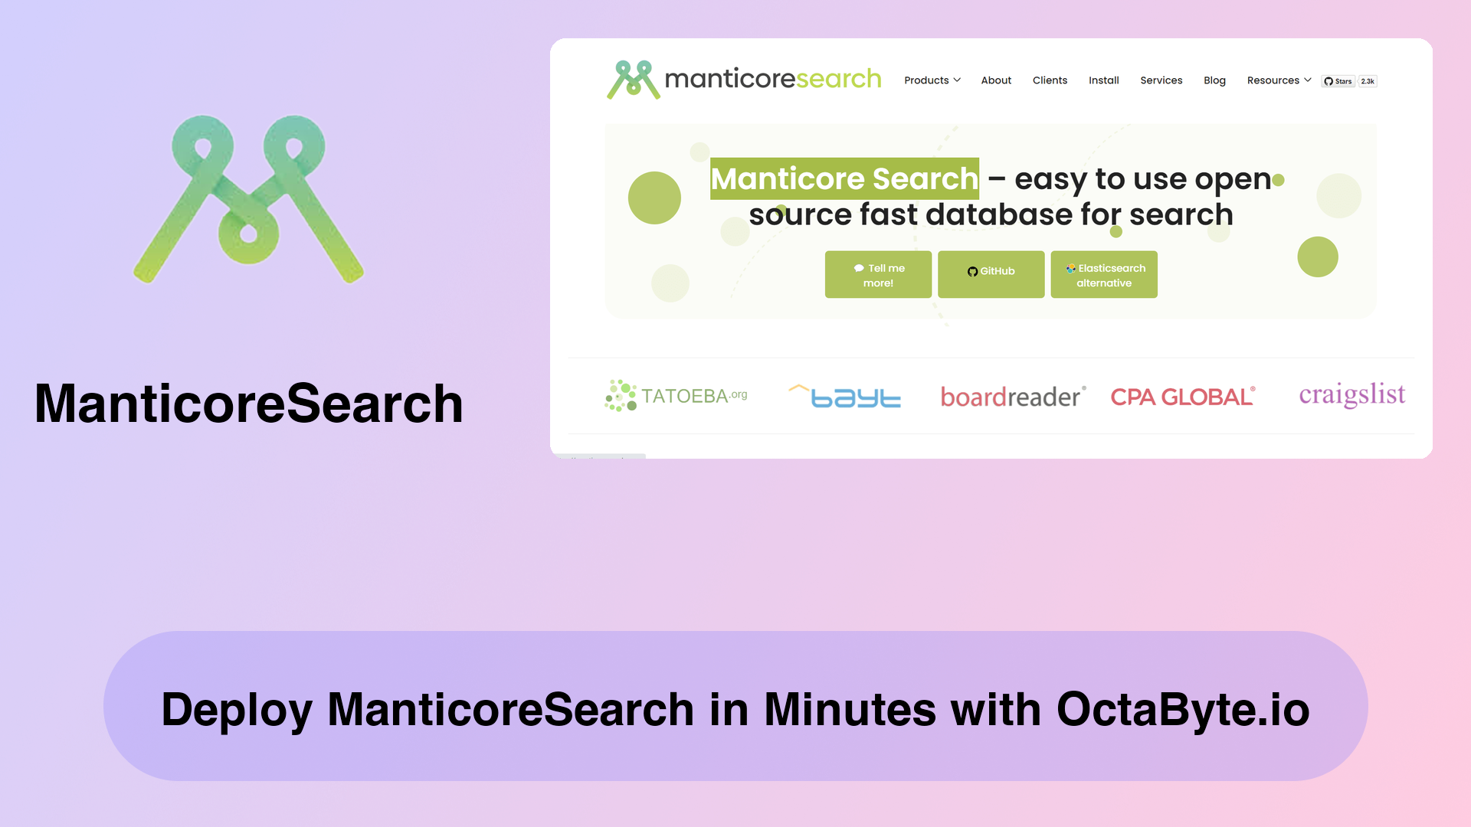Open the Tell me more chat toggle
Image resolution: width=1471 pixels, height=827 pixels.
click(878, 275)
